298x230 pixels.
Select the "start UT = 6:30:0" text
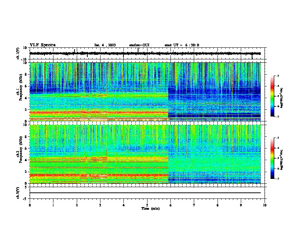pyautogui.click(x=182, y=45)
